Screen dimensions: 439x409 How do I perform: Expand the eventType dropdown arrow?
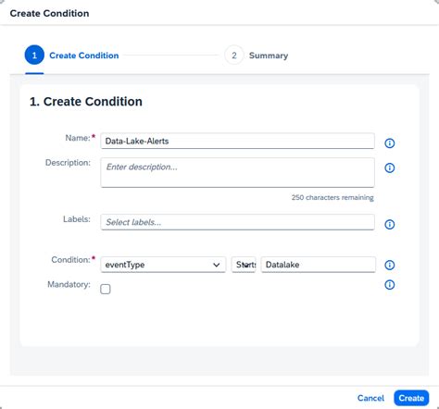point(217,265)
